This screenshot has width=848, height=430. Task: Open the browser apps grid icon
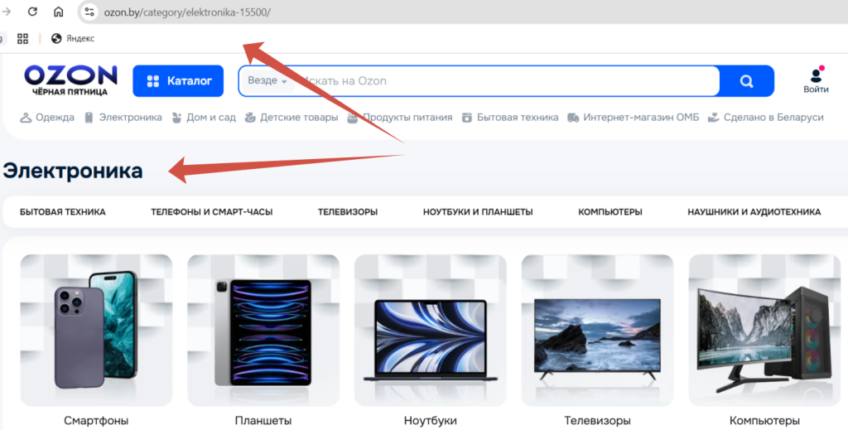[22, 38]
